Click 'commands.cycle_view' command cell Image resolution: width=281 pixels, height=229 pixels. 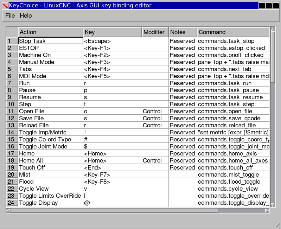233,189
